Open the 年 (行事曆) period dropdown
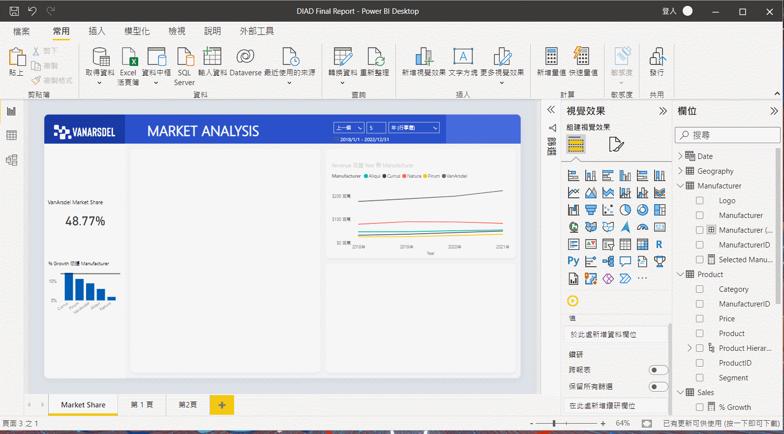The height and width of the screenshot is (434, 784). click(x=414, y=128)
